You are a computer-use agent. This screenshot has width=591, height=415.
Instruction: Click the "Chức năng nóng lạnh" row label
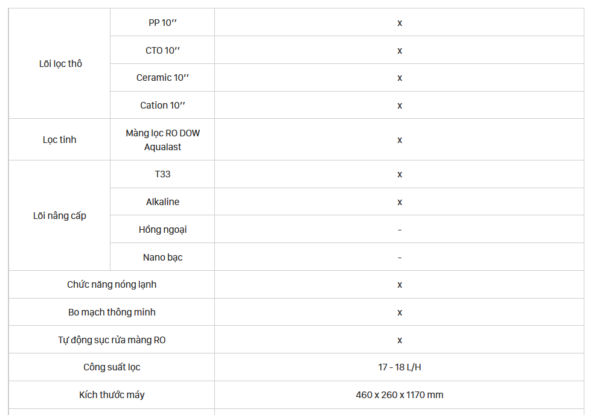click(x=112, y=285)
